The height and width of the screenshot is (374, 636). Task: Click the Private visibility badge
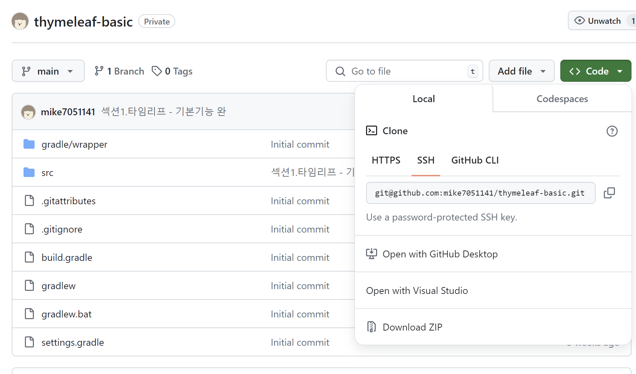coord(157,21)
